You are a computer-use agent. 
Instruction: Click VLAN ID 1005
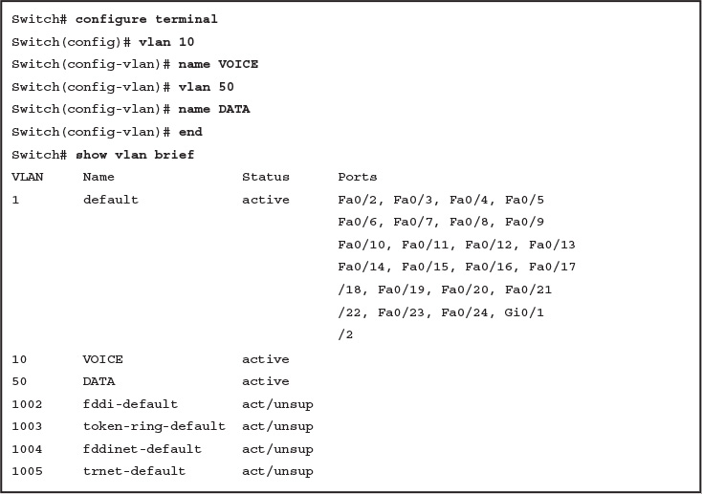pyautogui.click(x=27, y=471)
